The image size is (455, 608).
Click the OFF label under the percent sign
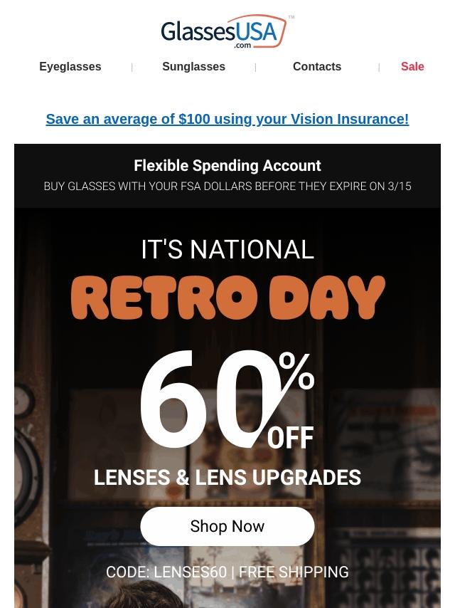[291, 438]
